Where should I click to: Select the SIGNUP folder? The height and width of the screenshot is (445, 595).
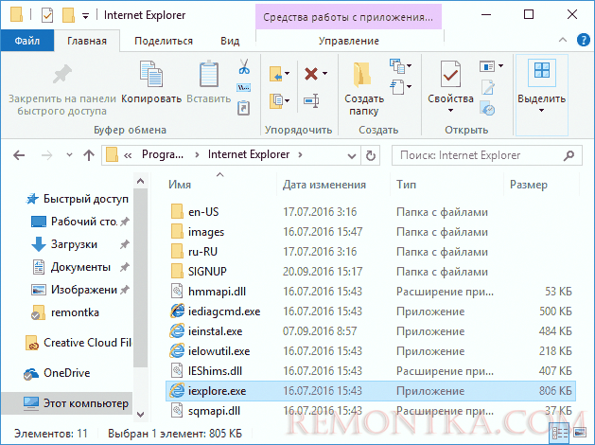click(371, 272)
